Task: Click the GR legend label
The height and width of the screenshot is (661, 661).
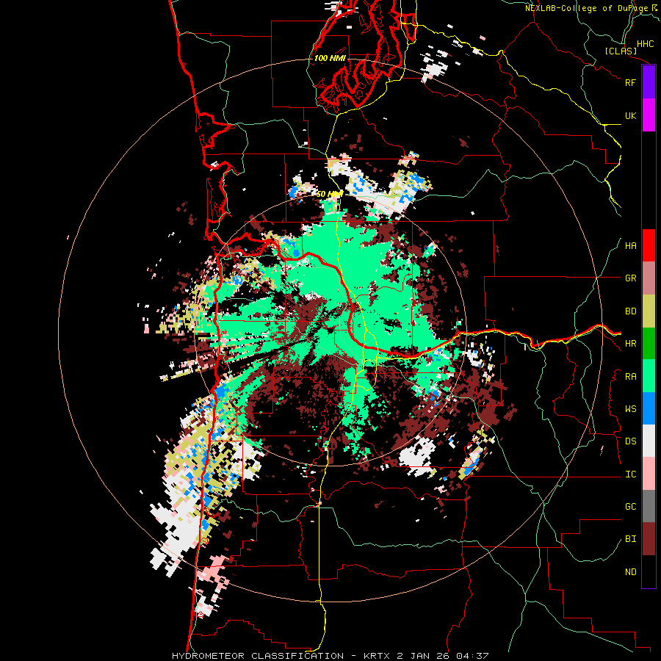Action: [630, 278]
